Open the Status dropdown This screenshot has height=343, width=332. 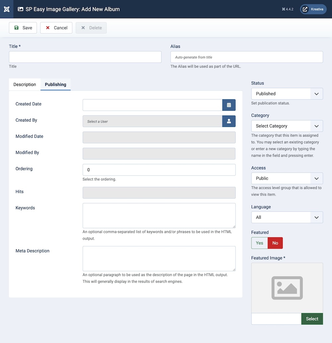(x=287, y=94)
